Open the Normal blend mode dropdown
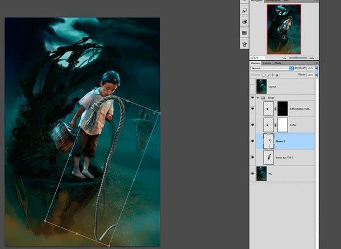Viewport: 341px width, 249px height. pos(272,68)
